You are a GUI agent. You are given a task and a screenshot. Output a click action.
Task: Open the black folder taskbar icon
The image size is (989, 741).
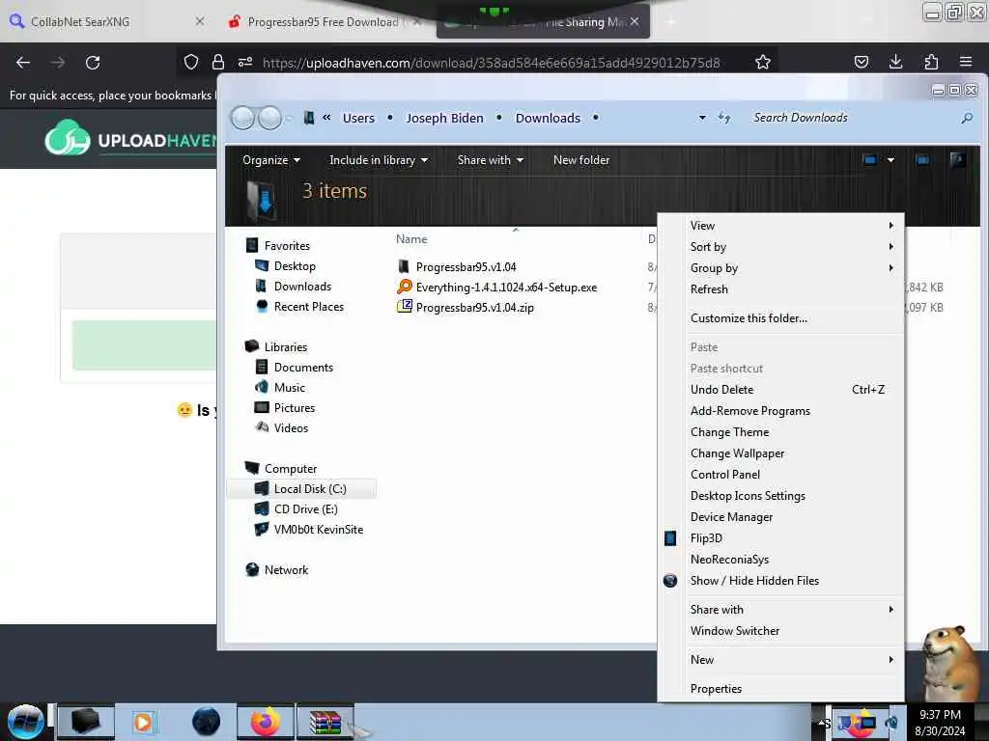[x=86, y=722]
